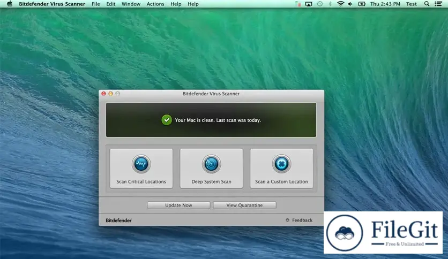Click the Feedback link
The height and width of the screenshot is (259, 448).
tap(302, 220)
